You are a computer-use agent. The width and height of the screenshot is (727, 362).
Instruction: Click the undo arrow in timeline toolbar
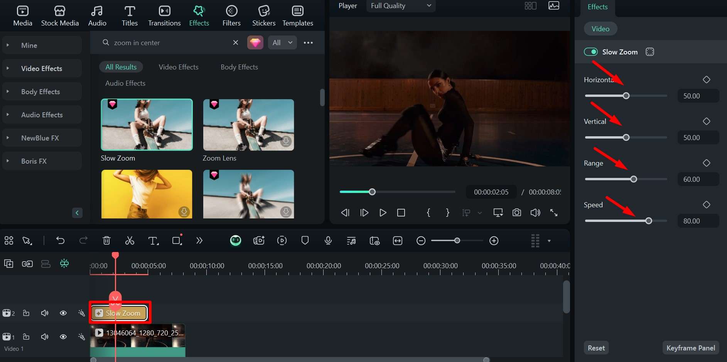coord(60,241)
